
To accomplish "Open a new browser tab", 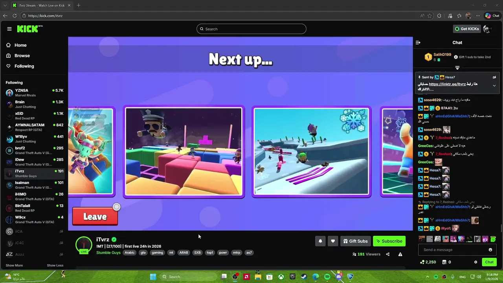I will click(79, 5).
